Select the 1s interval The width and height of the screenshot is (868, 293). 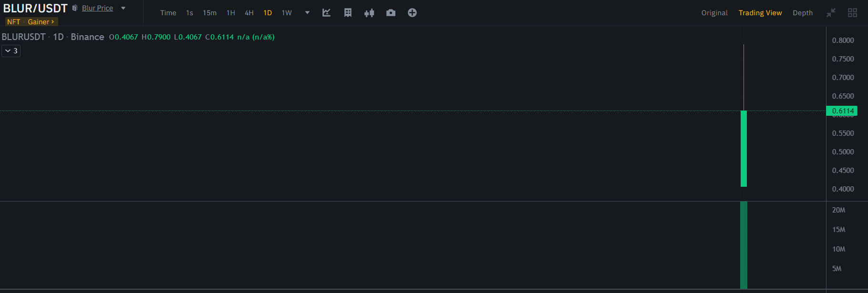[x=189, y=13]
